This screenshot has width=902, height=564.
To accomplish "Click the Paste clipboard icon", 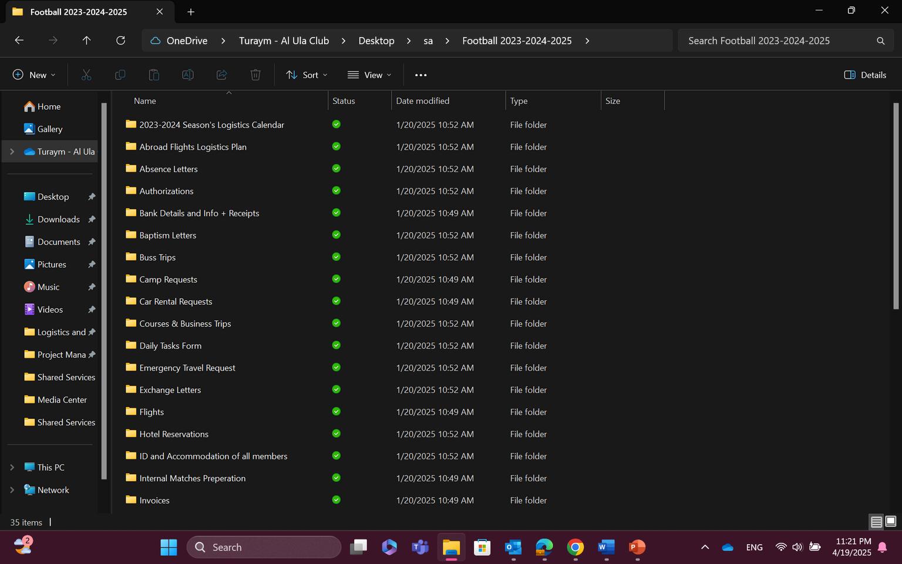I will (154, 75).
